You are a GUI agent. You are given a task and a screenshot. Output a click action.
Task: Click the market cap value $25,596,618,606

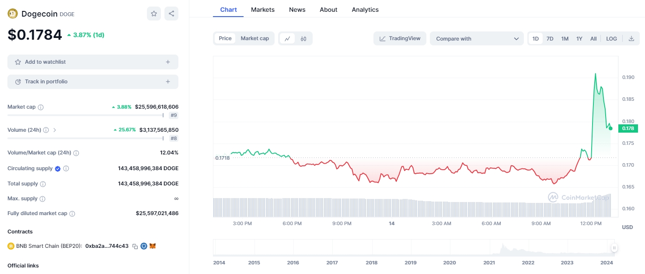coord(157,107)
